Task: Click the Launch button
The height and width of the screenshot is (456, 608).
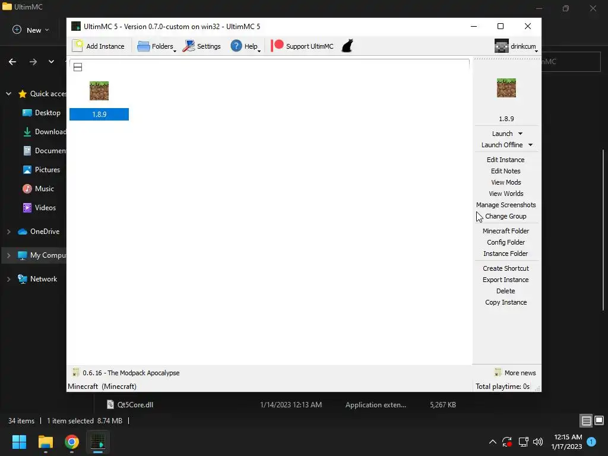Action: pos(502,134)
